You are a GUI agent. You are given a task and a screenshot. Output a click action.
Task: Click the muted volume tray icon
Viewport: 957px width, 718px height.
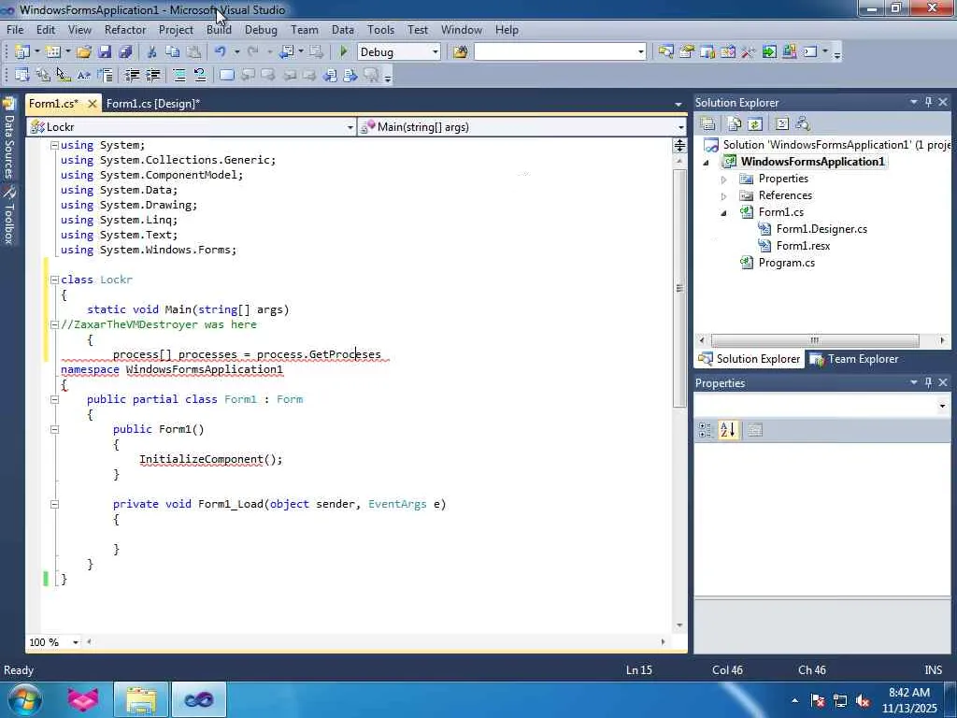pyautogui.click(x=863, y=701)
